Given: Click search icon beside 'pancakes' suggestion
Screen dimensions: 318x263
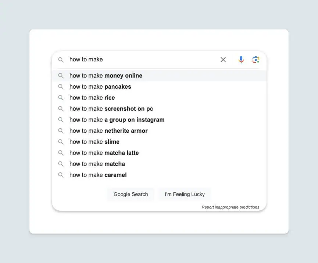Looking at the screenshot, I should [x=61, y=87].
